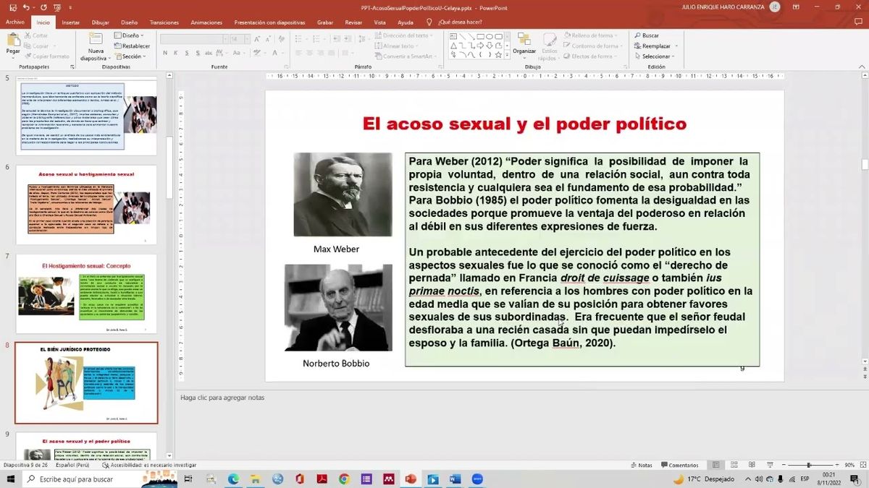
Task: Switch to the Insertar tab
Action: (x=71, y=22)
